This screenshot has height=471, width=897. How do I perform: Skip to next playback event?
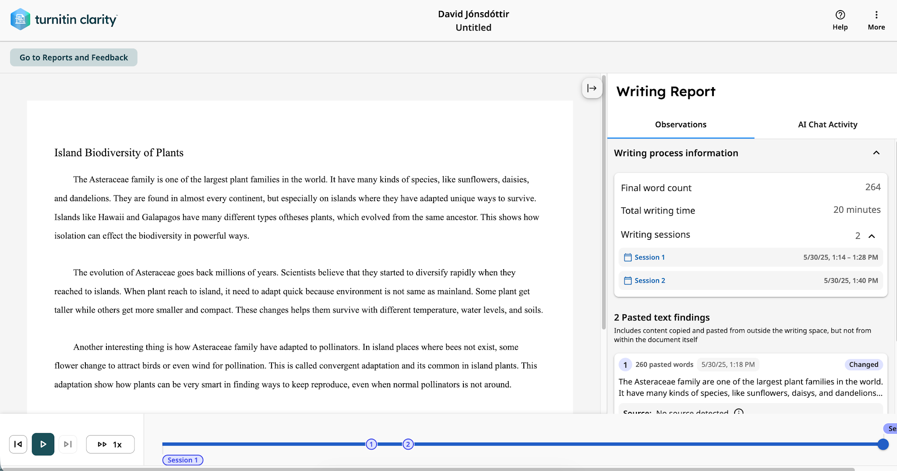[68, 444]
